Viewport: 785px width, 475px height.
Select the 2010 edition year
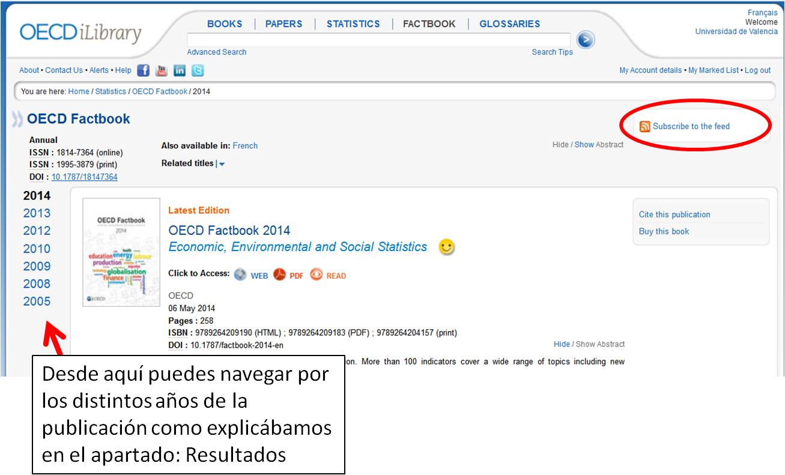click(x=37, y=249)
